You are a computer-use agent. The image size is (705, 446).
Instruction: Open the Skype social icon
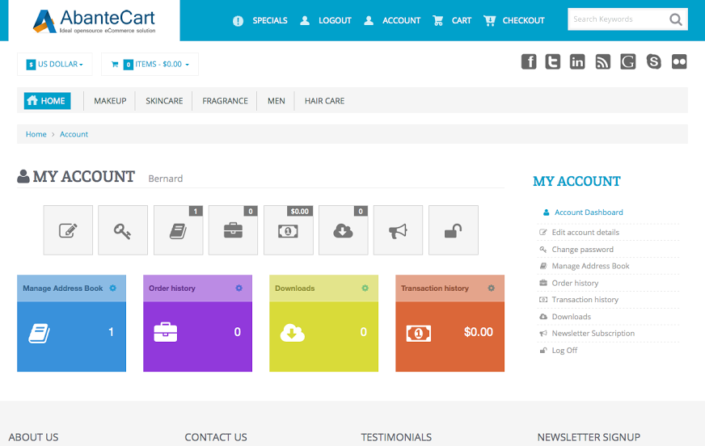pyautogui.click(x=653, y=61)
